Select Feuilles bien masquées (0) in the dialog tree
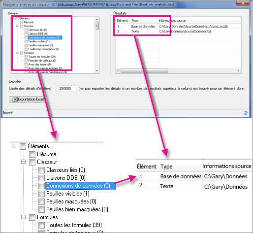 (43, 49)
